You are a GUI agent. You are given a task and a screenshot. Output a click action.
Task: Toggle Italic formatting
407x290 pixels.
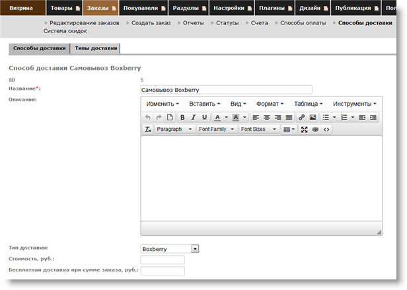point(194,118)
